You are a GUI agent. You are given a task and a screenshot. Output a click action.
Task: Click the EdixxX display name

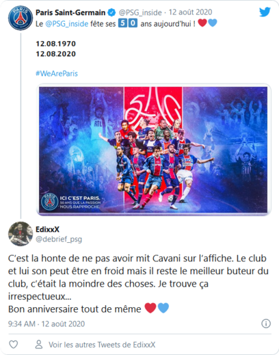click(x=47, y=229)
